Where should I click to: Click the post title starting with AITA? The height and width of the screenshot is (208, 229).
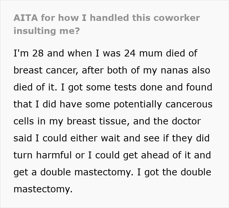click(106, 18)
